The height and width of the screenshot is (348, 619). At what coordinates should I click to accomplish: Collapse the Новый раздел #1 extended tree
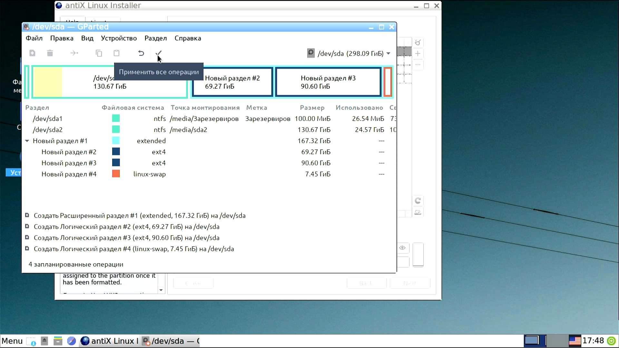[x=27, y=141]
